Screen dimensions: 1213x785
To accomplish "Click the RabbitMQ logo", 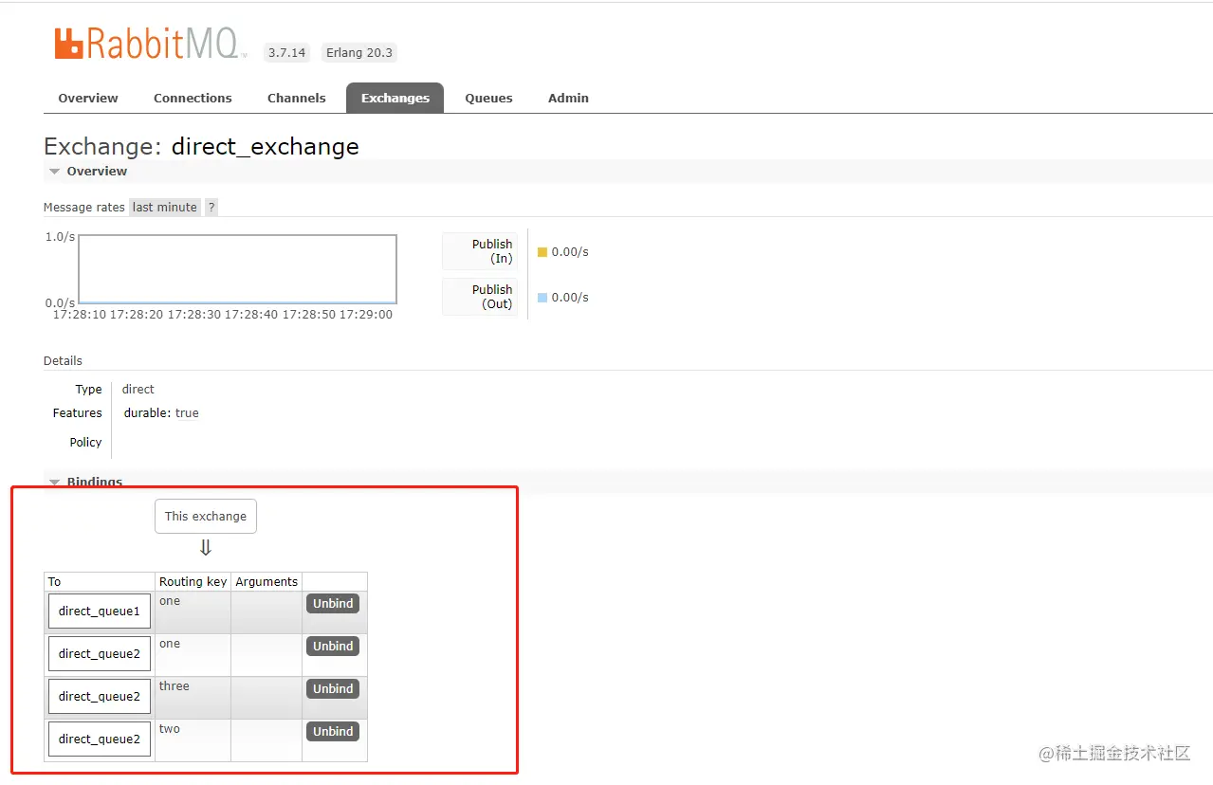I will [x=151, y=45].
